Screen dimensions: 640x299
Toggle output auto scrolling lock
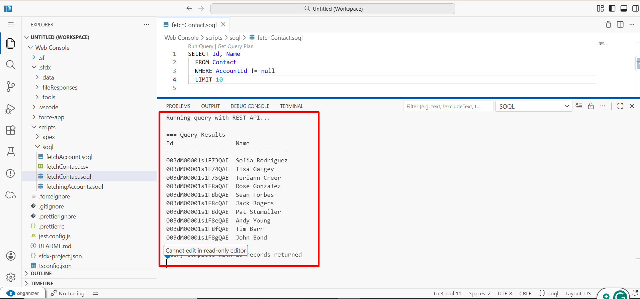[591, 106]
